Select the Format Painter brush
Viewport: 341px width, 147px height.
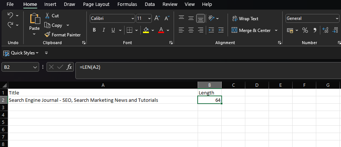click(x=48, y=35)
